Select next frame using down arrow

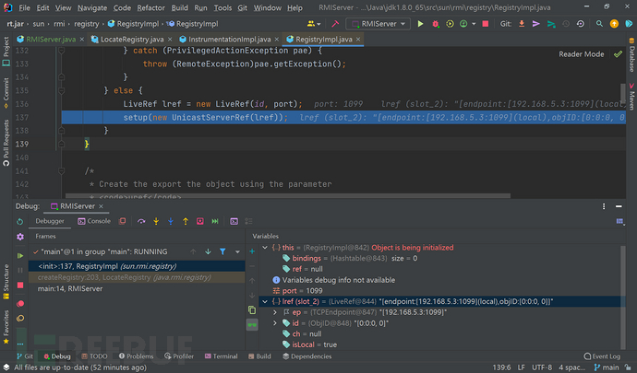coord(208,251)
